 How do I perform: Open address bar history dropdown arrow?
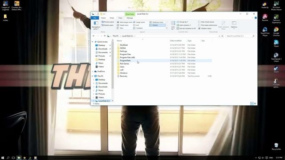coord(219,36)
